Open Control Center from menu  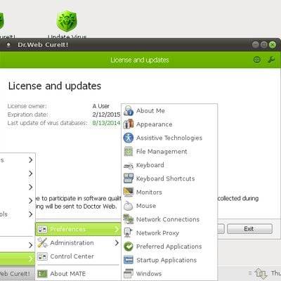coord(78,256)
